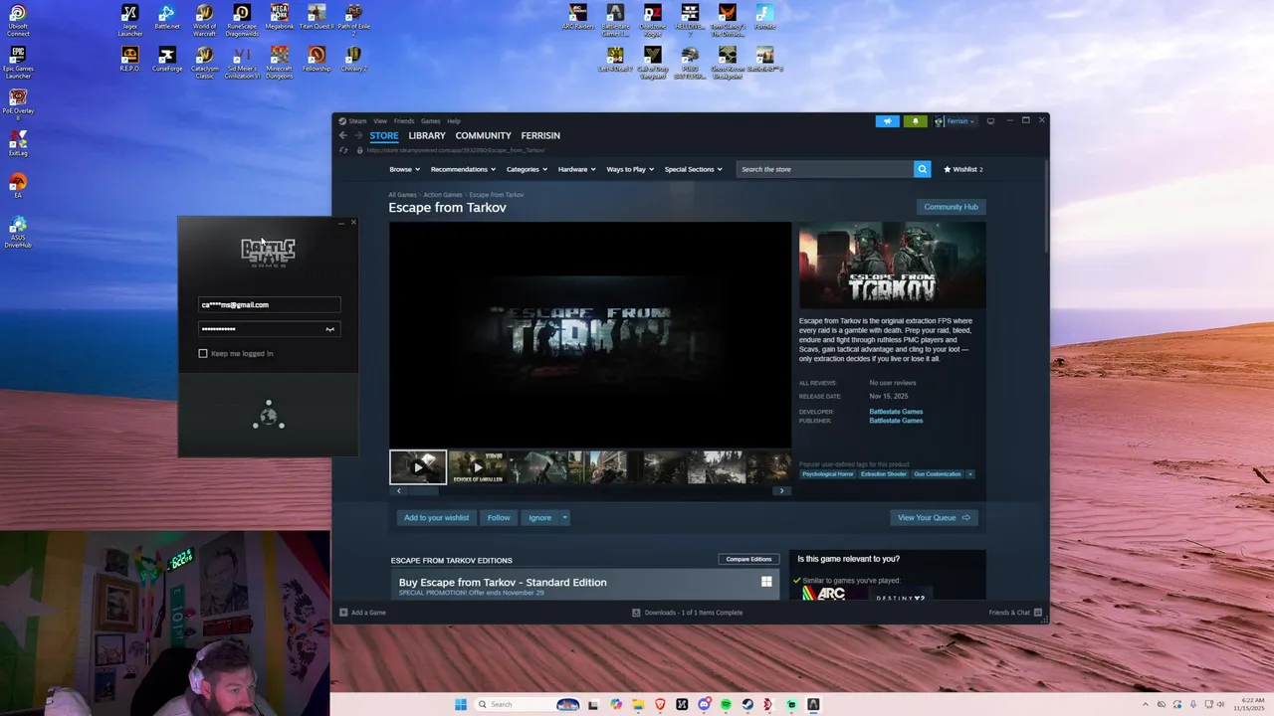Select the ARC Raiders desktop shortcut
Viewport: 1274px width, 716px height.
click(x=578, y=16)
